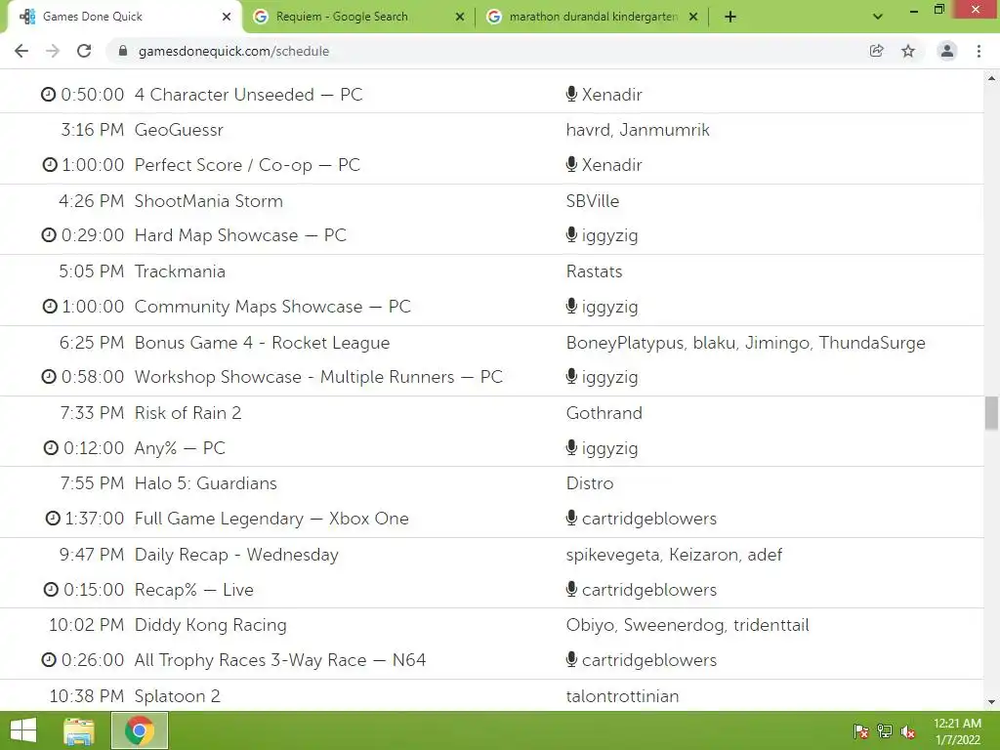The width and height of the screenshot is (1000, 750).
Task: Click runners Obiyo, Sweenerdog, tridenttail
Action: (x=687, y=625)
